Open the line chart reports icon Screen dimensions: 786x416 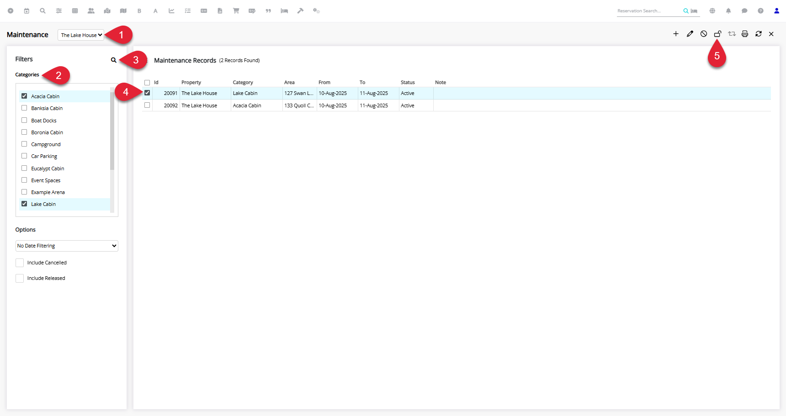click(171, 11)
